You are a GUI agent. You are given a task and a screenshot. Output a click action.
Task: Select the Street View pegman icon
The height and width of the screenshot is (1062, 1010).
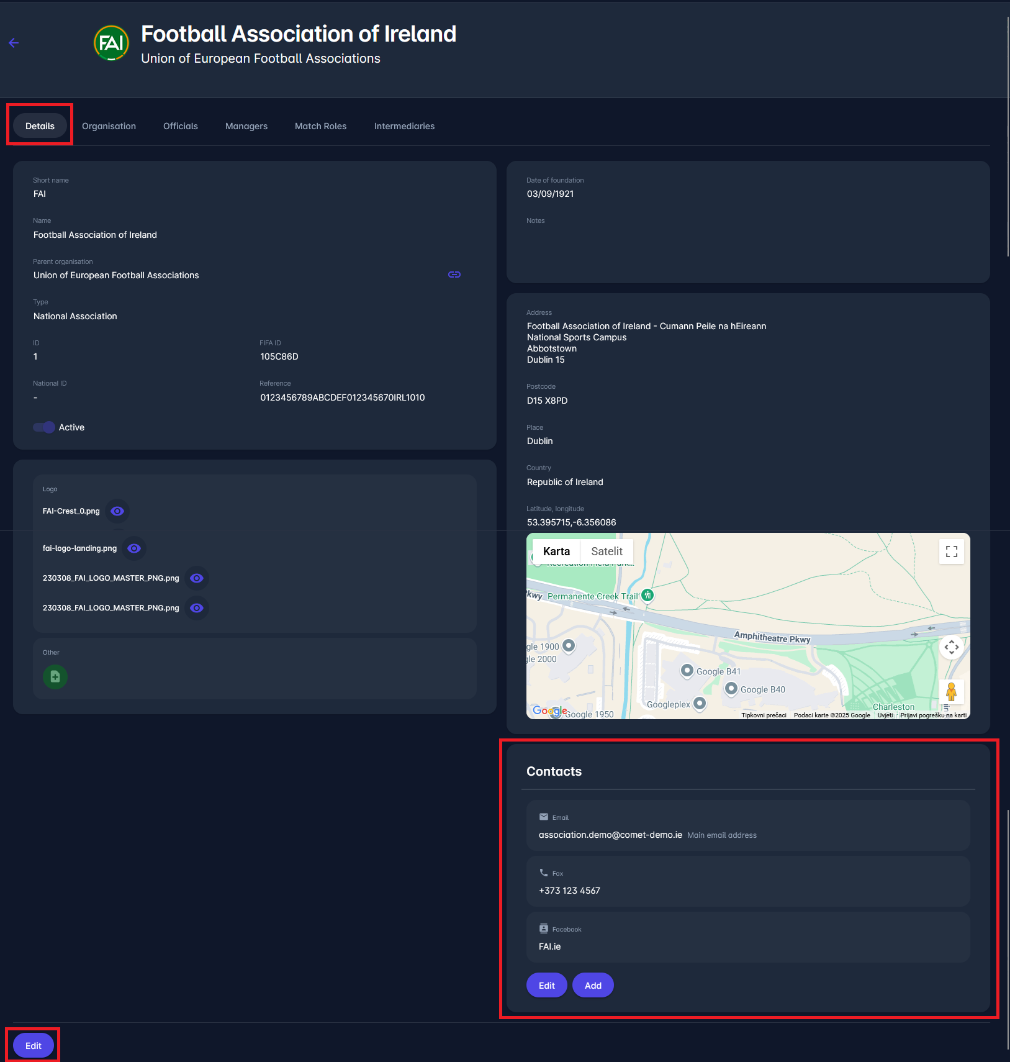[x=951, y=692]
